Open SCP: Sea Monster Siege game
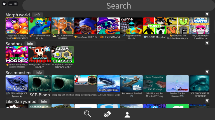 click(x=109, y=84)
